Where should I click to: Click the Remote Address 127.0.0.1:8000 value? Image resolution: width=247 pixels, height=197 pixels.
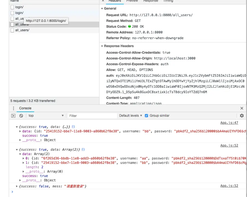[x=149, y=32]
